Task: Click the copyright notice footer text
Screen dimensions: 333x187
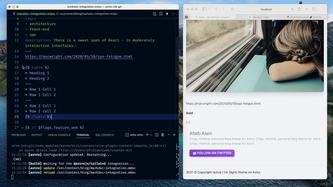Action: click(223, 172)
